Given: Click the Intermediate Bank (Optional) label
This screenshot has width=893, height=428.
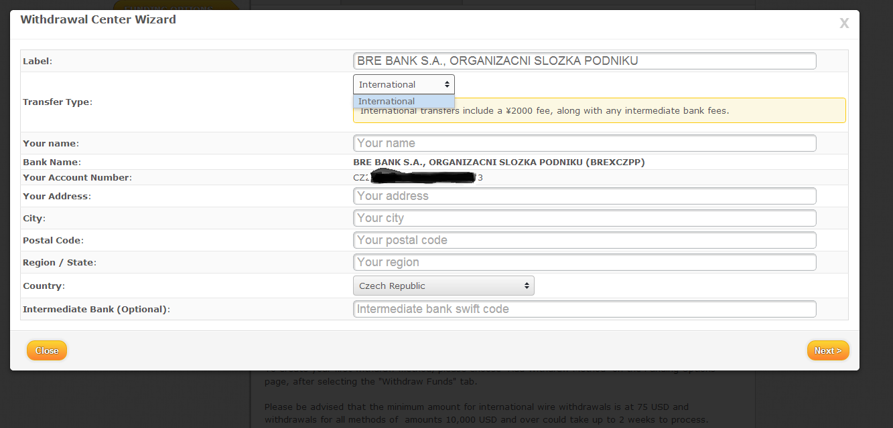Looking at the screenshot, I should (x=96, y=309).
